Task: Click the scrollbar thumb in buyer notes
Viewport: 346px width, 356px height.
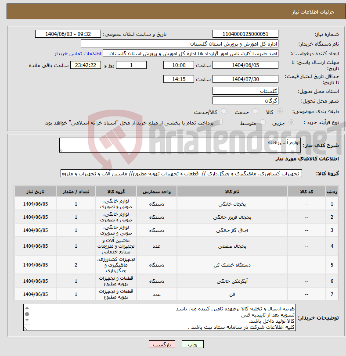Action: [27, 314]
